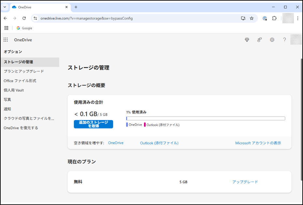This screenshot has height=205, width=303.
Task: Click the install app icon in address bar
Action: [x=243, y=18]
